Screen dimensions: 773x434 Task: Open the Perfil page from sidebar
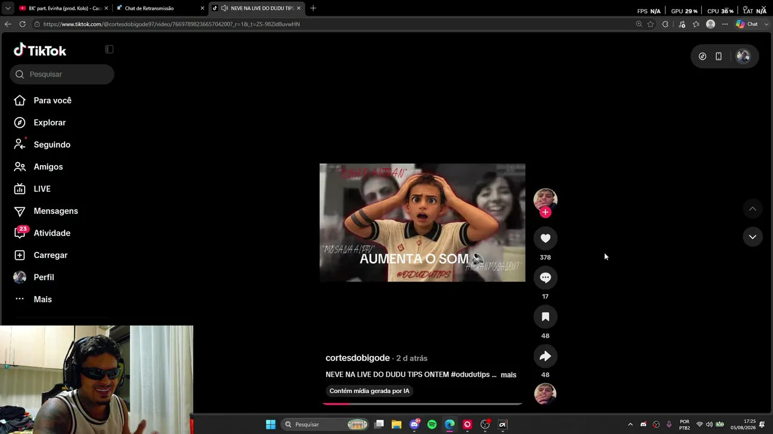[34, 277]
